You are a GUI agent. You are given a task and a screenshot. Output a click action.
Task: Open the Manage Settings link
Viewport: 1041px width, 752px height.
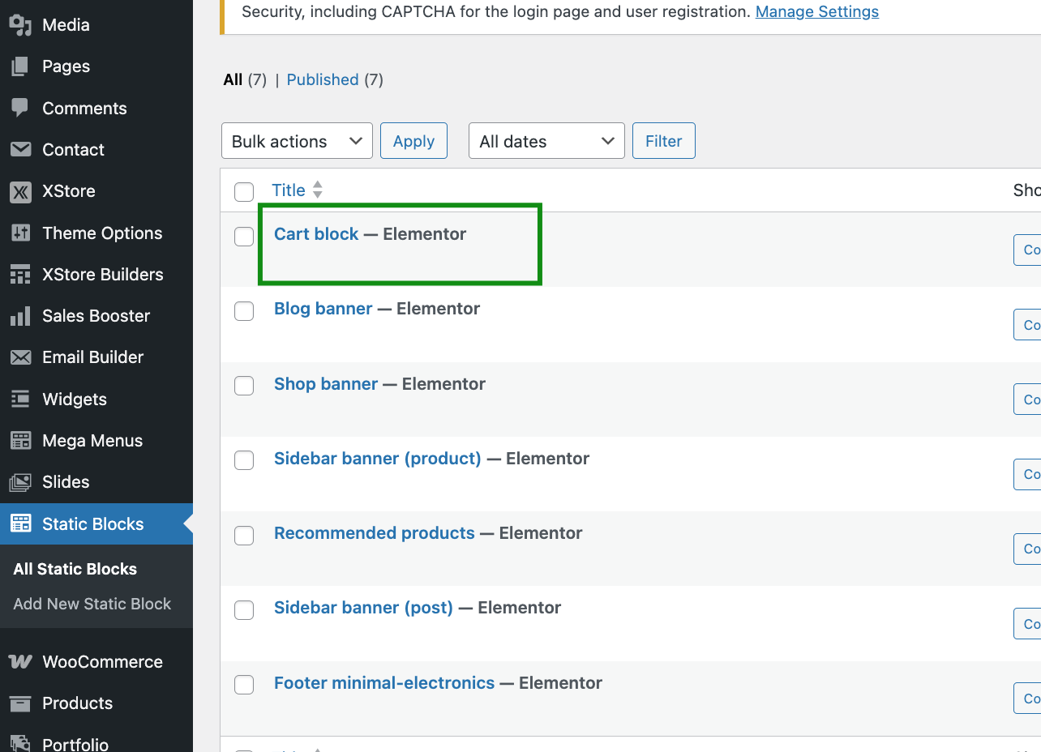[x=817, y=12]
